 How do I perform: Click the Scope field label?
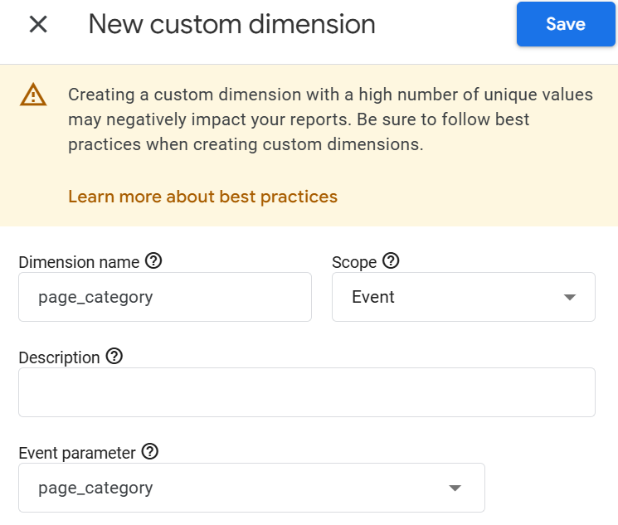click(x=354, y=262)
